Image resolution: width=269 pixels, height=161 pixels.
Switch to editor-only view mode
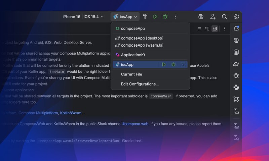click(x=199, y=29)
